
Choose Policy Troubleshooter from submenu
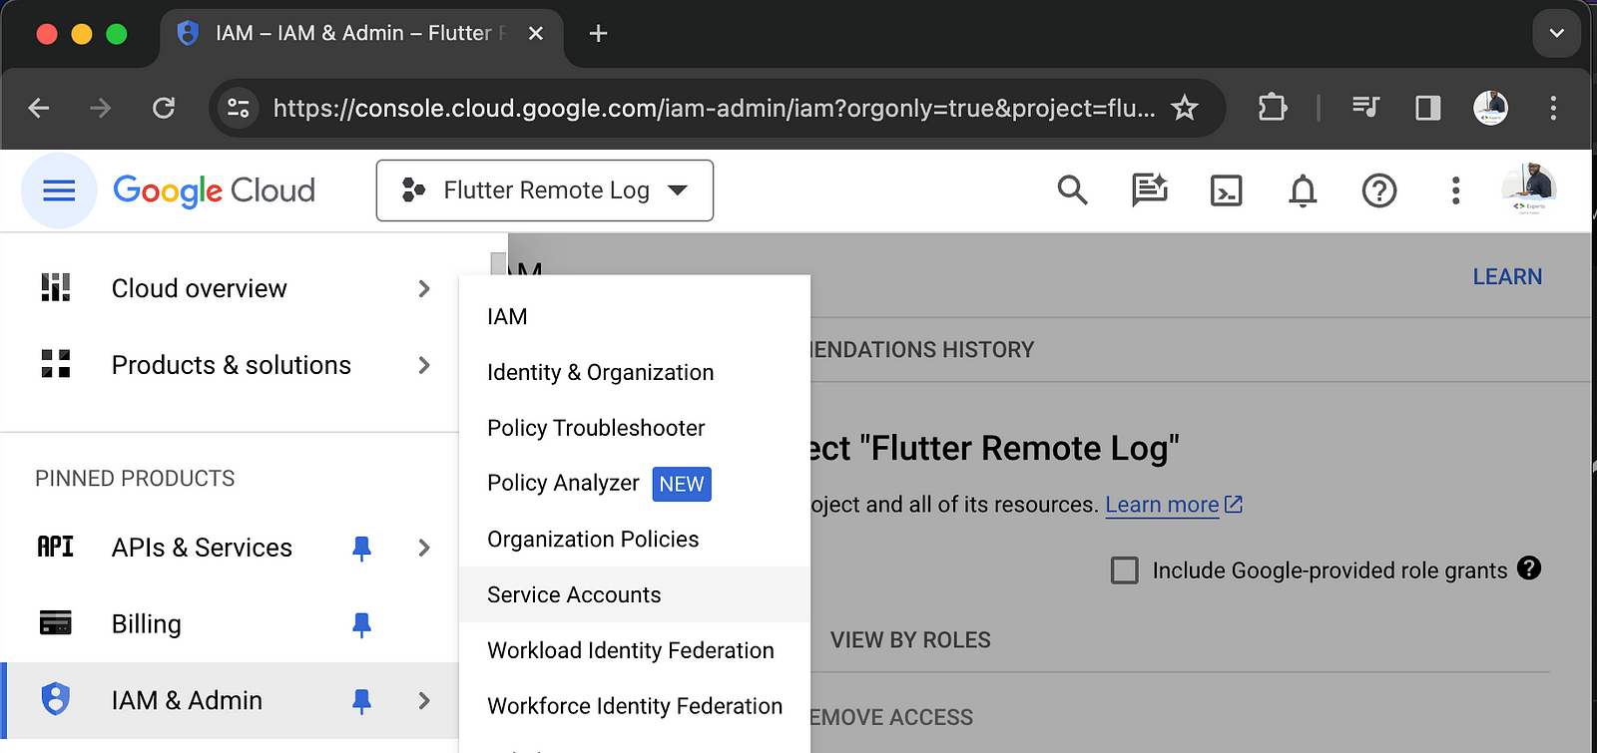tap(634, 429)
